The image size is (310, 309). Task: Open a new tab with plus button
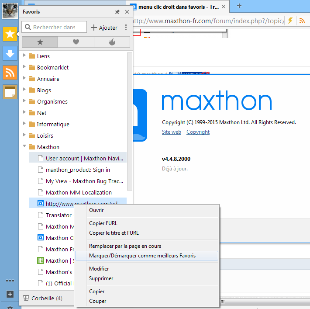coord(239,6)
